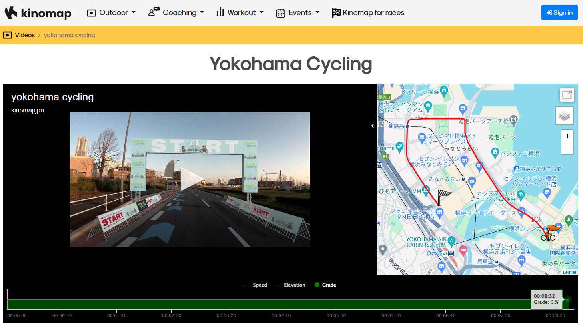This screenshot has height=327, width=583.
Task: Seek to the 00:02:30 timeline mark
Action: pos(172,315)
